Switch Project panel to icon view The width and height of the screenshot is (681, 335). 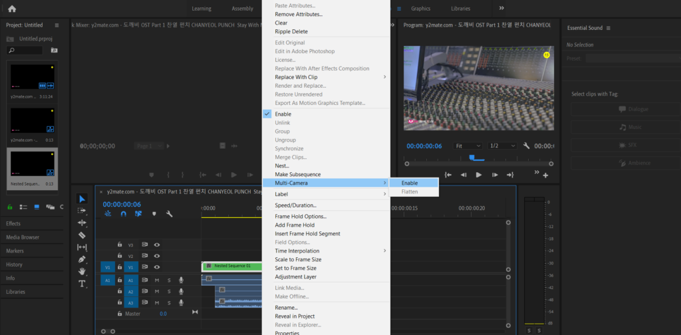click(x=37, y=207)
